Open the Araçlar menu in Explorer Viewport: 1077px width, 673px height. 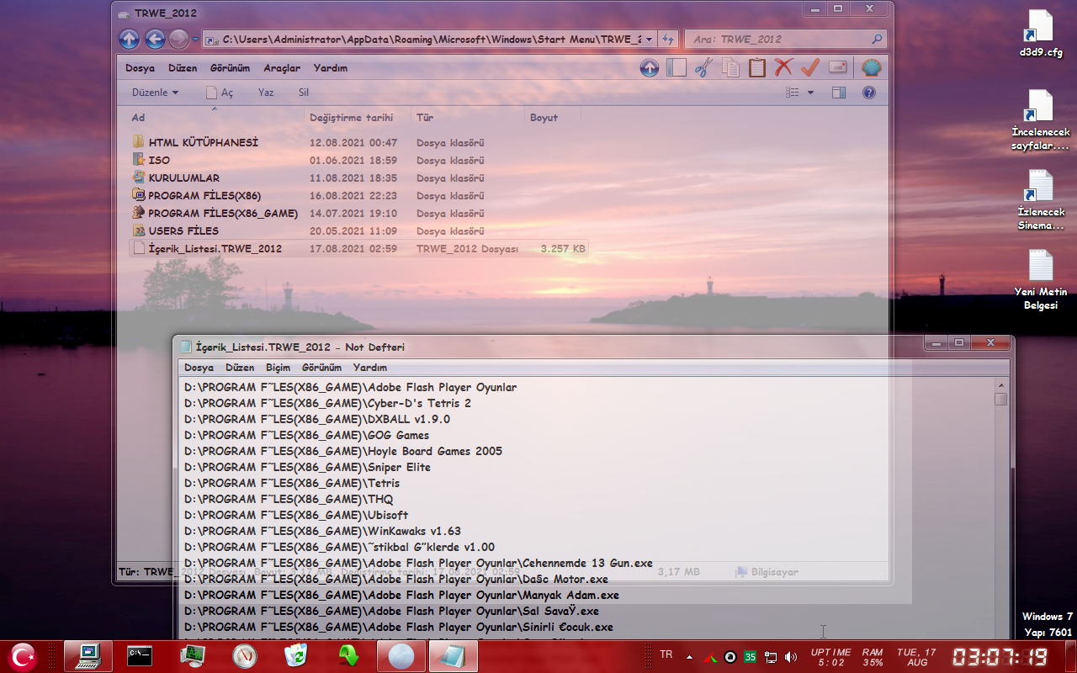(282, 68)
